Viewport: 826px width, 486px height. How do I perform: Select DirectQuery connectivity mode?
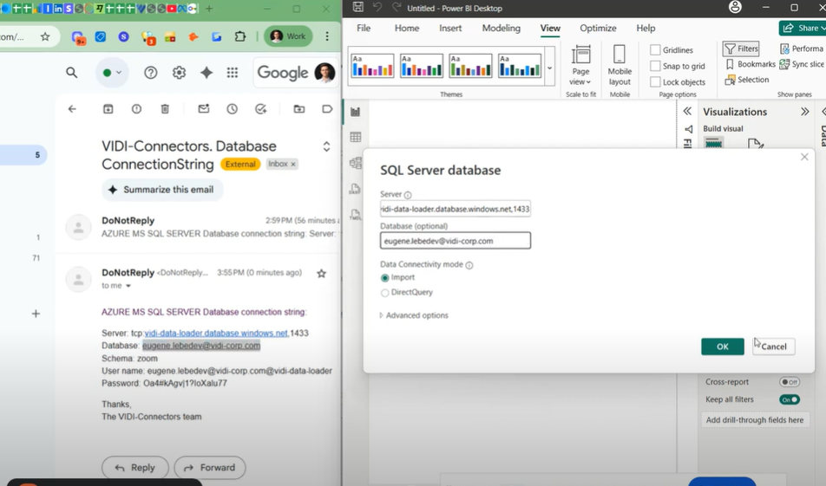coord(385,293)
